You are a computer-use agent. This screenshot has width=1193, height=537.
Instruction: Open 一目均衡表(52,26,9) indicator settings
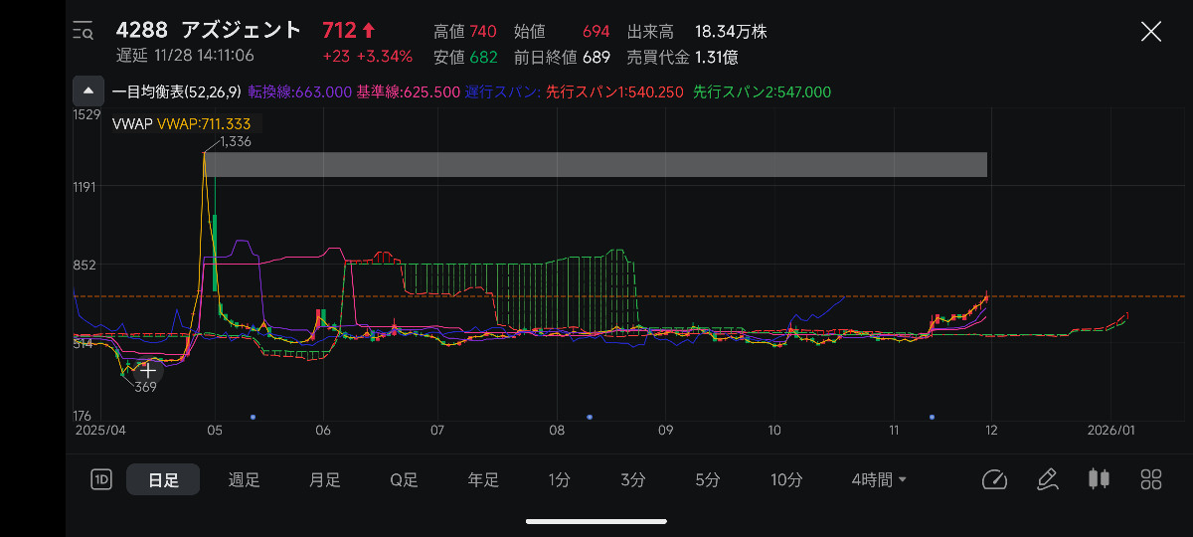pyautogui.click(x=177, y=92)
